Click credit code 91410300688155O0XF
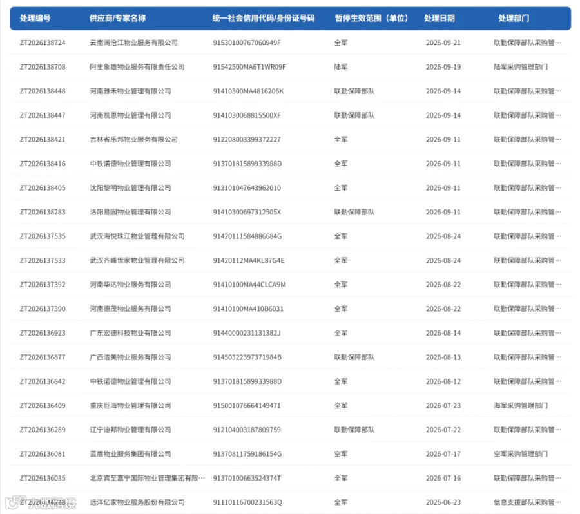This screenshot has height=514, width=580. 247,115
